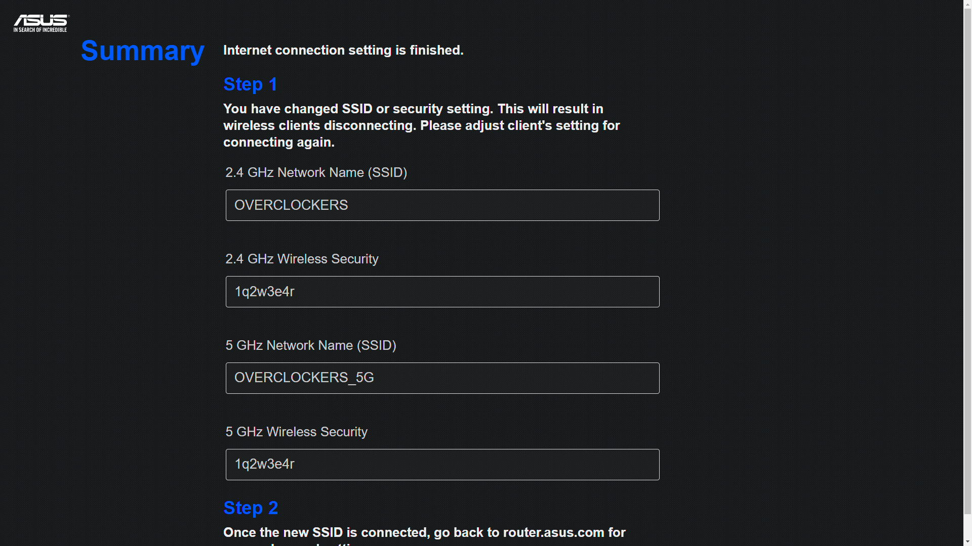Click "Internet connection setting is finished" text
Image resolution: width=972 pixels, height=546 pixels.
pyautogui.click(x=343, y=50)
